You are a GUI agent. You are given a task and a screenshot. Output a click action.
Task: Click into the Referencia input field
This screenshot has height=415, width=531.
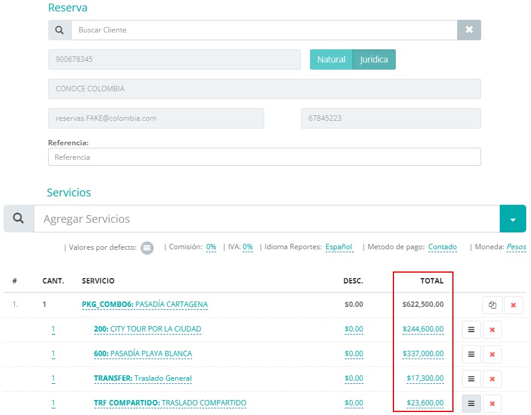click(x=264, y=157)
